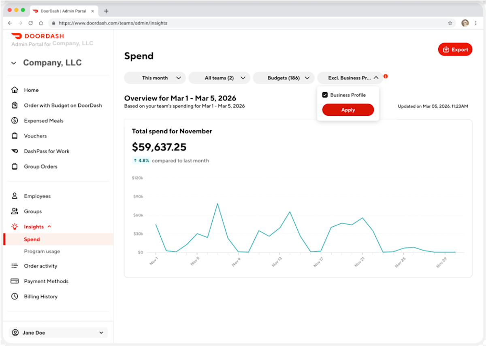Open a new browser tab with plus
Screen dimensions: 486x346
tap(106, 11)
